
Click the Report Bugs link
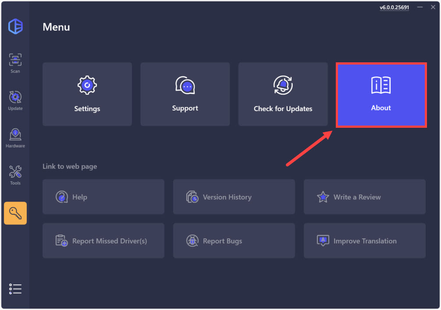(x=234, y=241)
